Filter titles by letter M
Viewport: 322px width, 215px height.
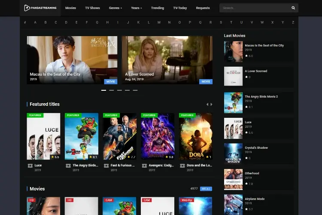pyautogui.click(x=159, y=22)
